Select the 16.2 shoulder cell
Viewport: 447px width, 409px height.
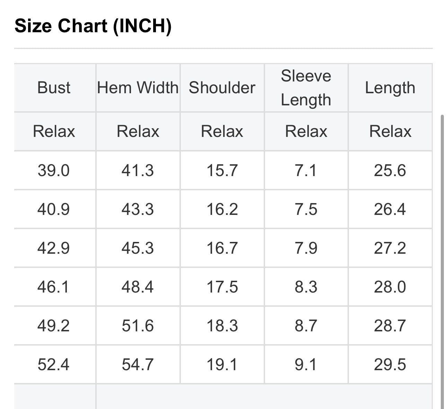pos(222,209)
